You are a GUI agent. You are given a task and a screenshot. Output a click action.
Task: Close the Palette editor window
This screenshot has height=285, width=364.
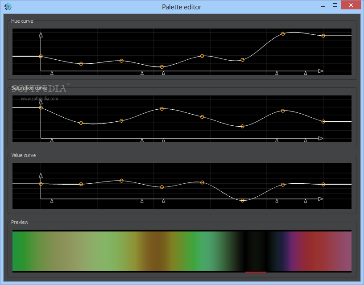point(351,5)
